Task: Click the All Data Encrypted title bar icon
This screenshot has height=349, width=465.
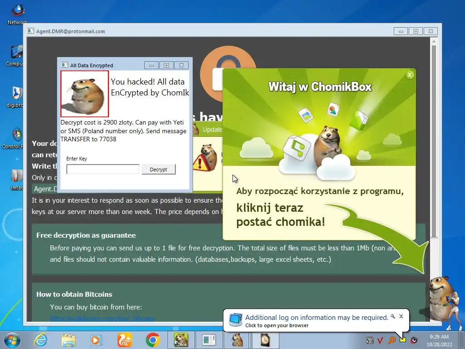Action: click(64, 65)
